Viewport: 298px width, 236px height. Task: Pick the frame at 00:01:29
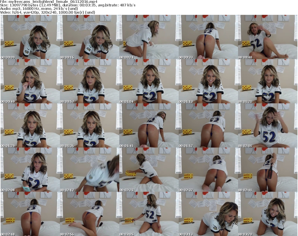[x=30, y=125]
